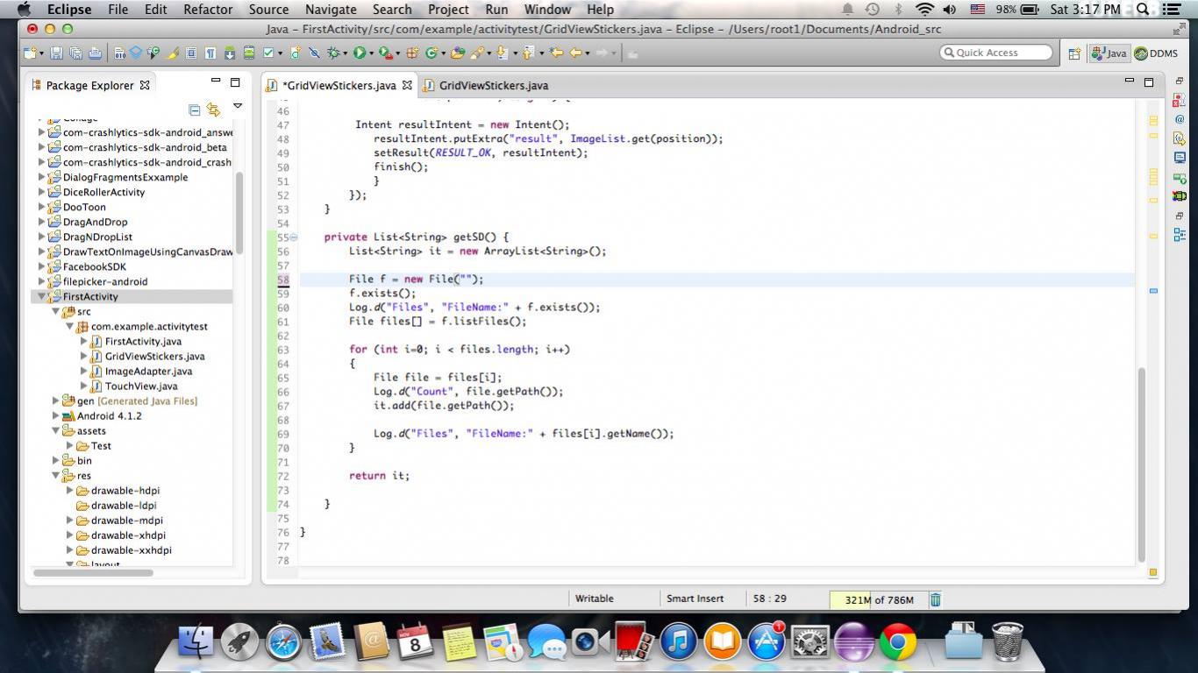Minimize the Package Explorer view
This screenshot has width=1198, height=673.
pos(216,81)
